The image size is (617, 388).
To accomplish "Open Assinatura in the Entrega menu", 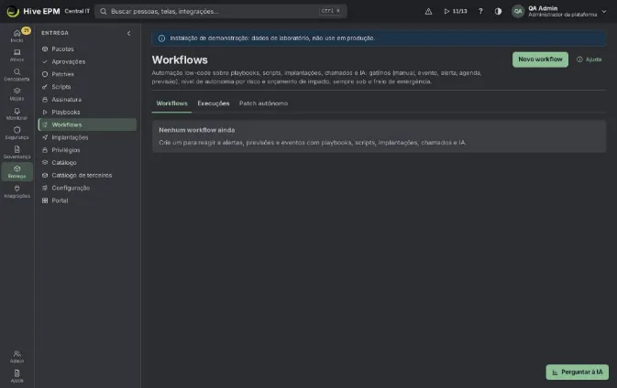I will 87,100.
